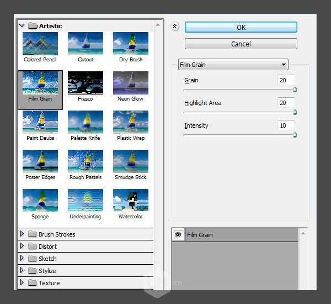This screenshot has height=304, width=331.
Task: Click the Brush Strokes folder icon
Action: 33,234
